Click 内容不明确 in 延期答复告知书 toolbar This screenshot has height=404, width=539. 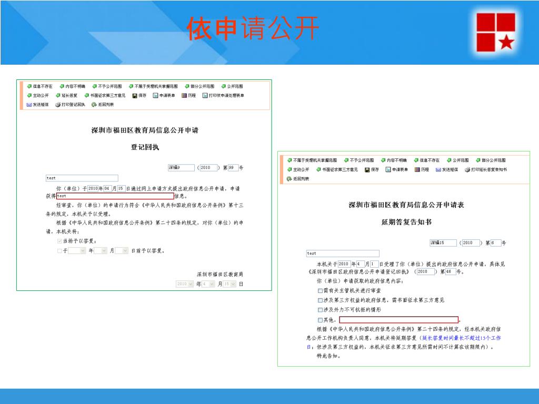coord(394,160)
